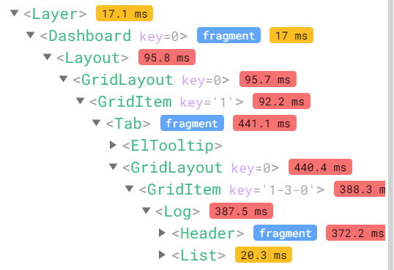Expand the List node arrow

[163, 255]
